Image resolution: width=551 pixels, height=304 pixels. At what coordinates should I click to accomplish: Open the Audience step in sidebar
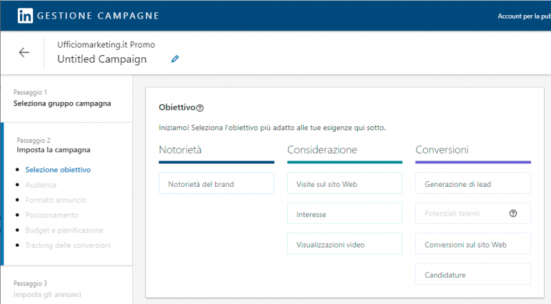[41, 185]
